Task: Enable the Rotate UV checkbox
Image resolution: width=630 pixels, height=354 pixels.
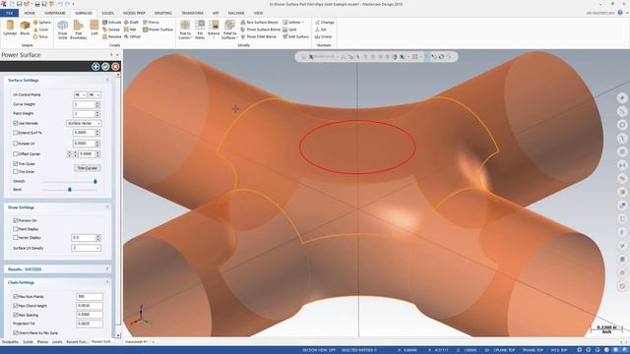Action: tap(16, 144)
